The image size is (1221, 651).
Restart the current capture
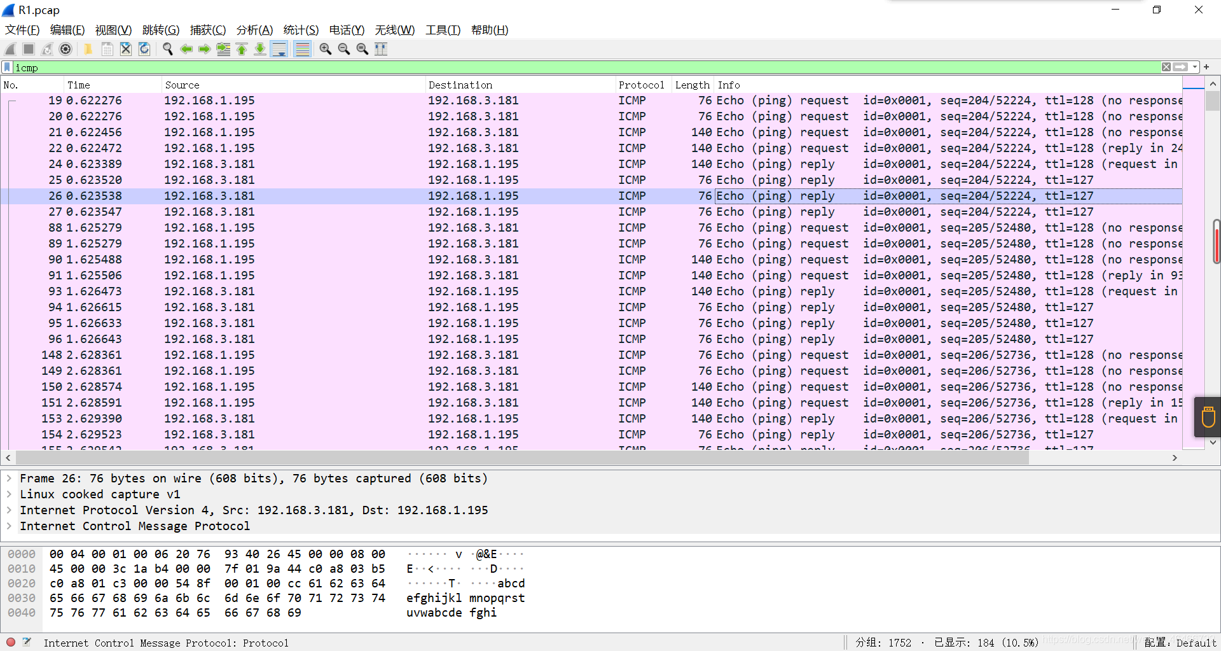point(46,49)
